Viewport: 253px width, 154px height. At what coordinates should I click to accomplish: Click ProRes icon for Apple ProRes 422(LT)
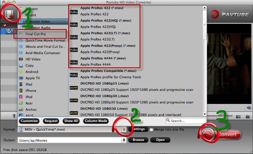pos(74,37)
